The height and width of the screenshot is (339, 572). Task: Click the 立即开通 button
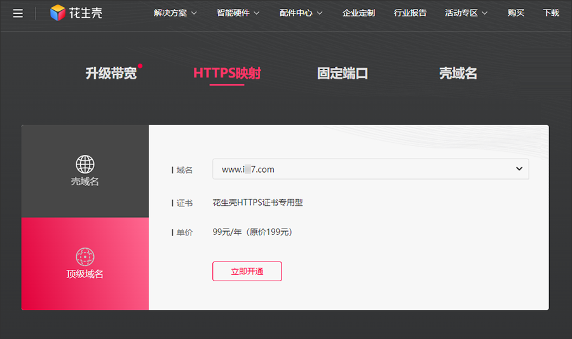(x=247, y=271)
